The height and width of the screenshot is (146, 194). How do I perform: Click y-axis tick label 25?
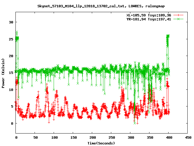tap(11, 39)
